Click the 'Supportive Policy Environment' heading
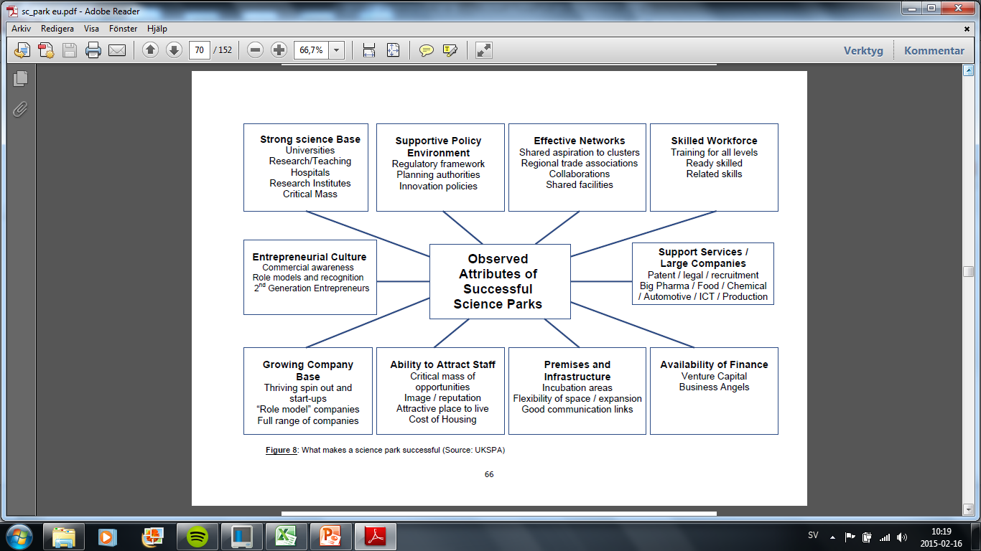 click(438, 146)
